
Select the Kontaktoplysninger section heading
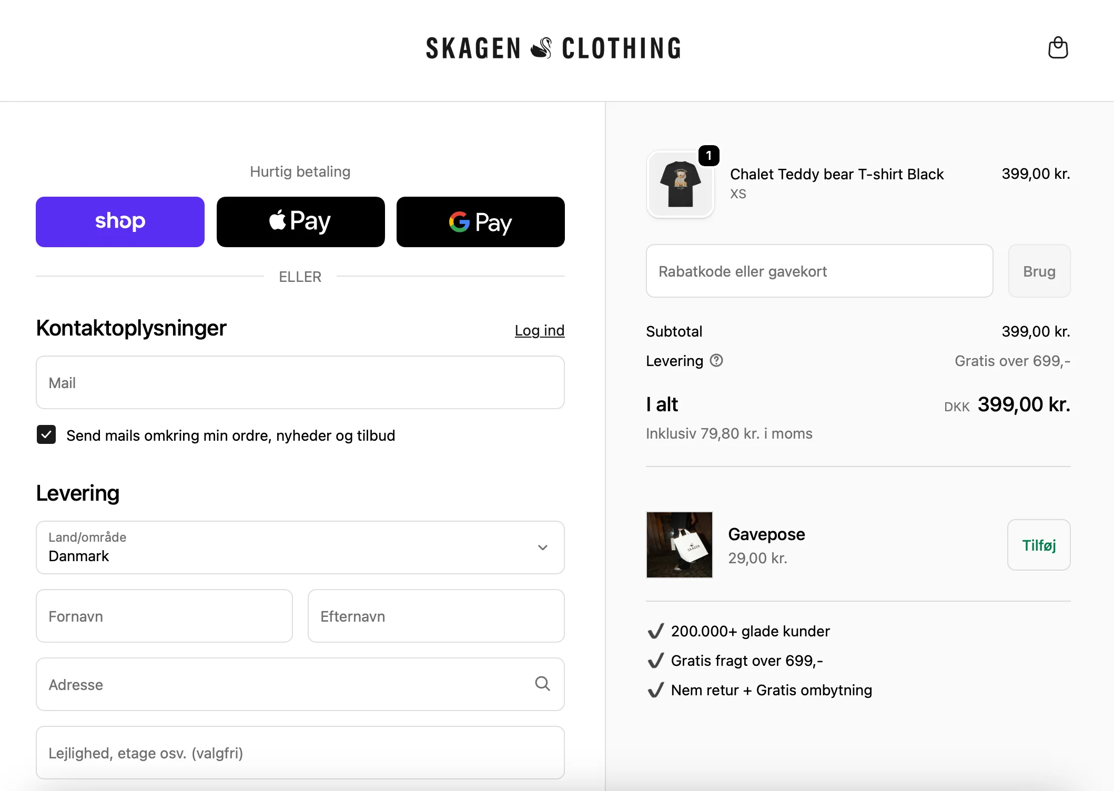(x=130, y=328)
